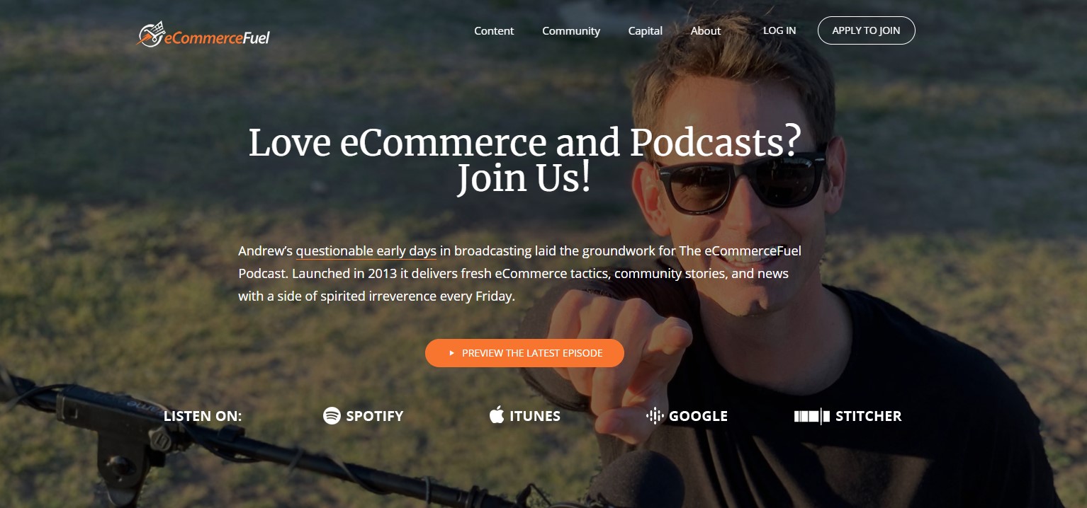This screenshot has width=1087, height=508.
Task: Open the Content menu
Action: pyautogui.click(x=494, y=31)
